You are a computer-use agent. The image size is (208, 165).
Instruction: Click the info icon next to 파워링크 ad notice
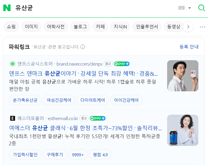83,47
